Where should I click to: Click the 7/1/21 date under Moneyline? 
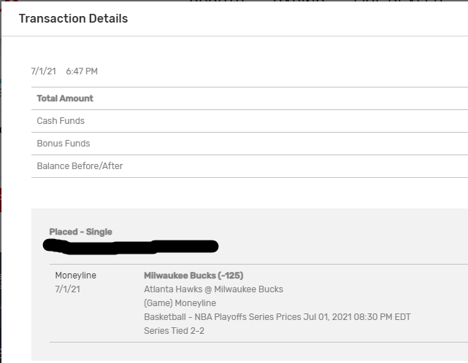pos(67,289)
